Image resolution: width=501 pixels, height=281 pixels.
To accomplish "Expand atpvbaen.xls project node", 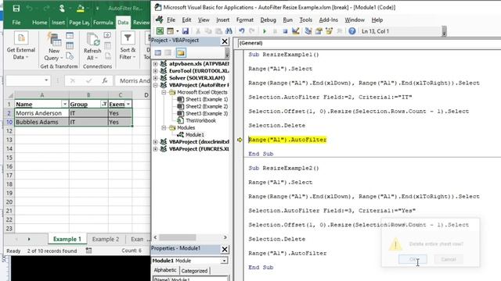I will pos(156,64).
